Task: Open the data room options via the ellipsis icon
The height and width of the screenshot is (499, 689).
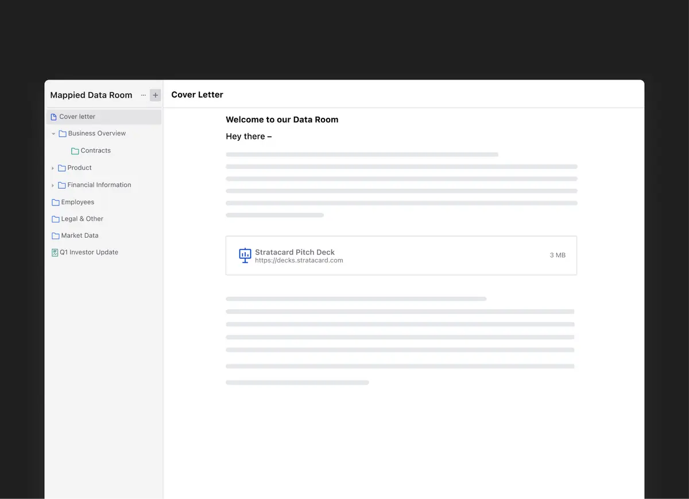Action: (x=142, y=95)
